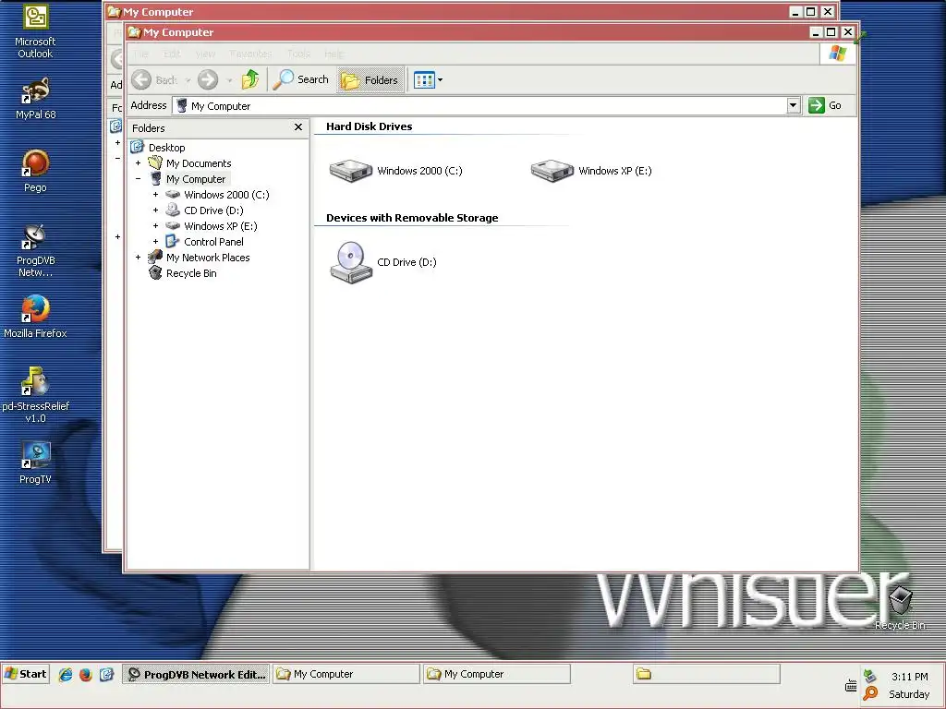Switch to first My Computer taskbar button
This screenshot has height=709, width=946.
point(346,674)
